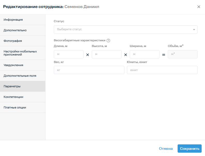
Task: Open the Статус dropdown arrow
Action: (x=194, y=29)
